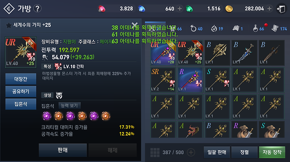This screenshot has width=290, height=162.
Task: Select the SR staff LV.2 +14 item
Action: tap(163, 80)
